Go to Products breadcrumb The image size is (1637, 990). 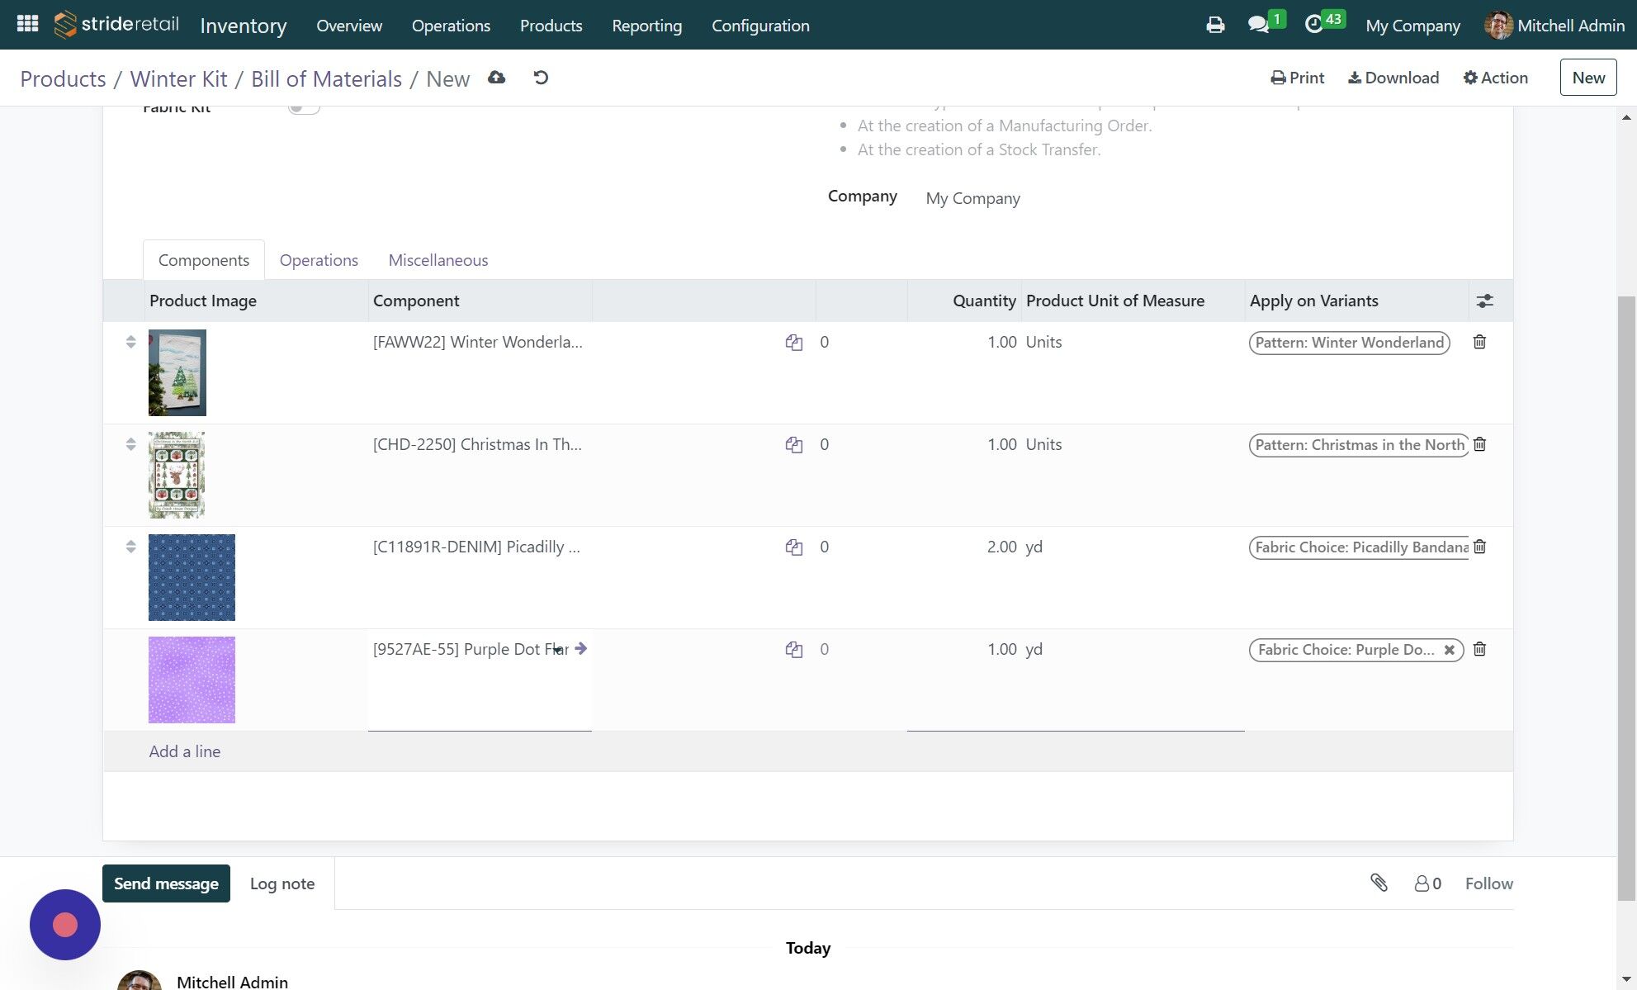[x=63, y=78]
